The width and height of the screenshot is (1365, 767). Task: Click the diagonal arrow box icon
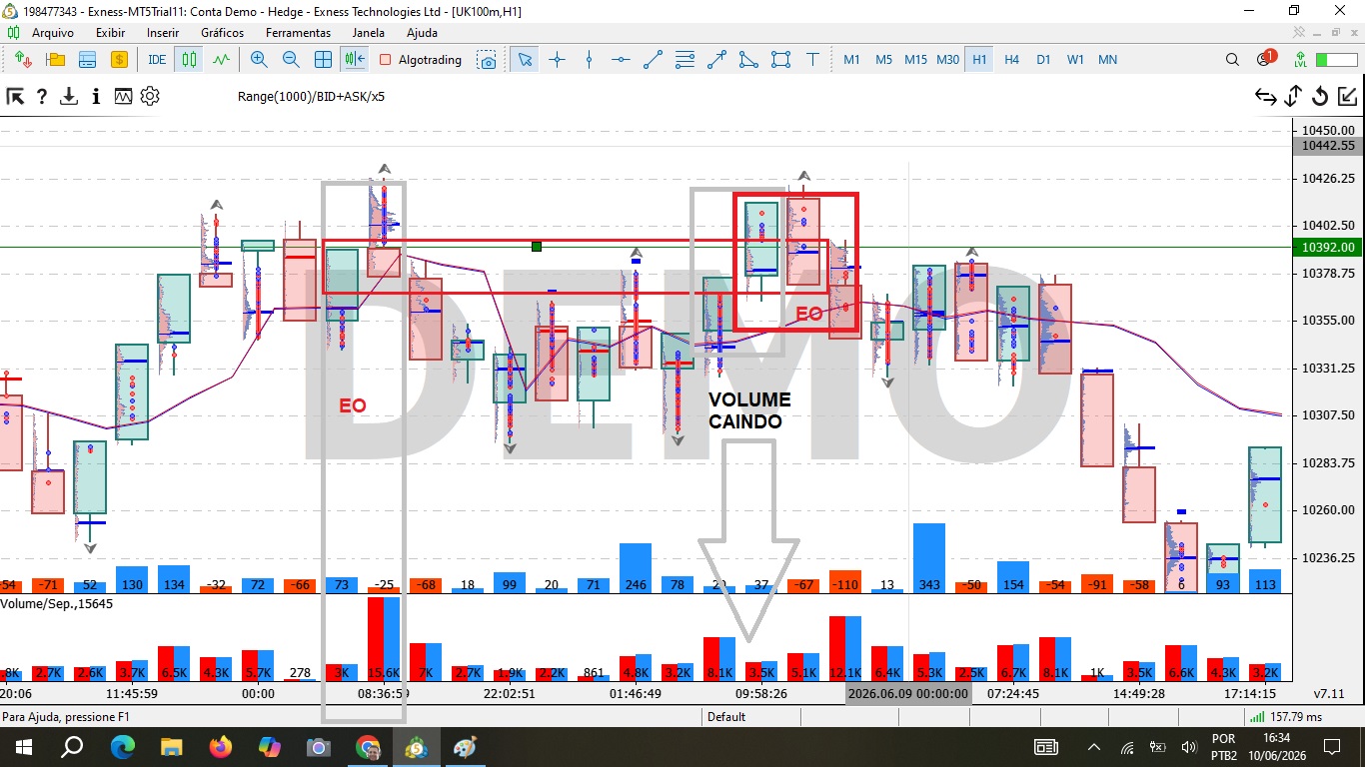pyautogui.click(x=1347, y=97)
